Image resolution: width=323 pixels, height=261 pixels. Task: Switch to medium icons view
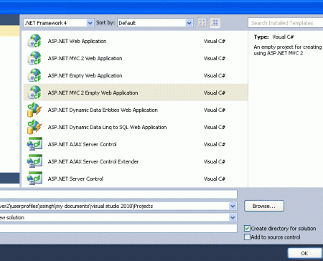pyautogui.click(x=215, y=23)
